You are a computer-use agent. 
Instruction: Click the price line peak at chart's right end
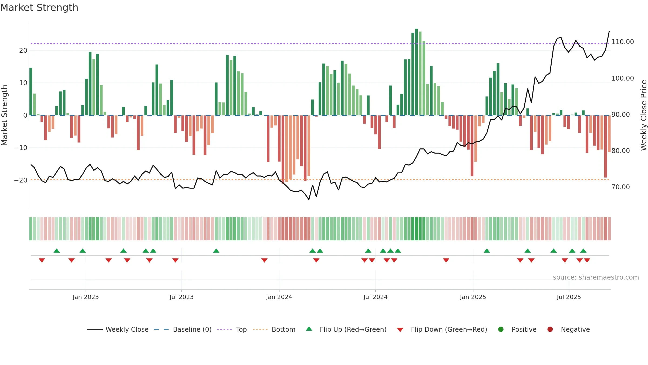click(x=609, y=31)
